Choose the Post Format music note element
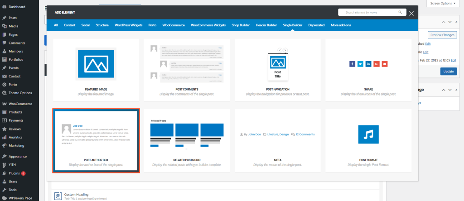Screen dimensions: 464x201 tap(368, 134)
